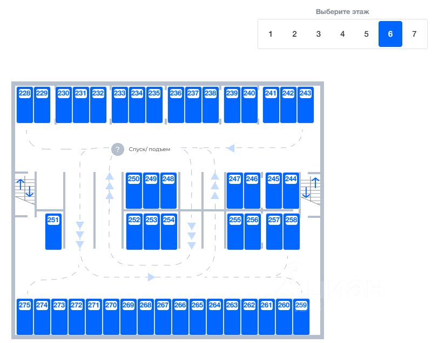
Task: Select parking space 255
Action: 235,231
